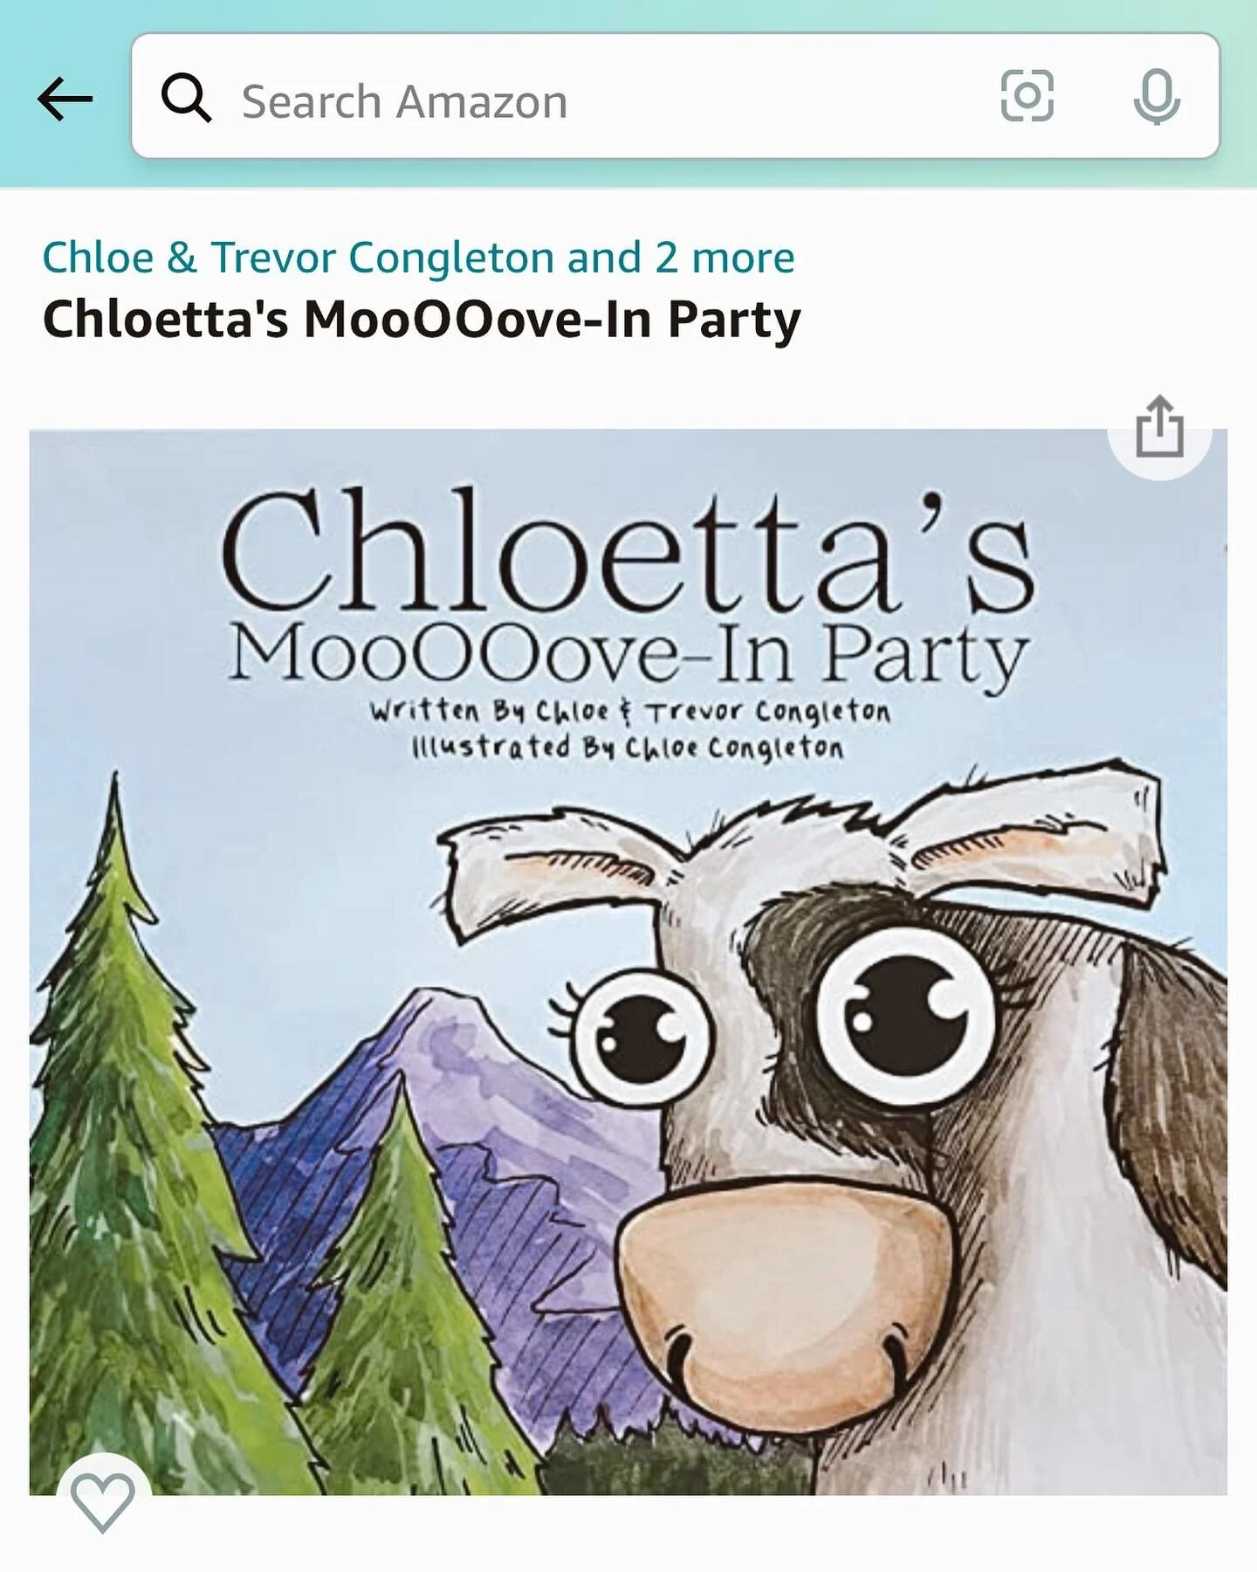Expand the 'and 2 more' contributors
The image size is (1257, 1572).
681,258
